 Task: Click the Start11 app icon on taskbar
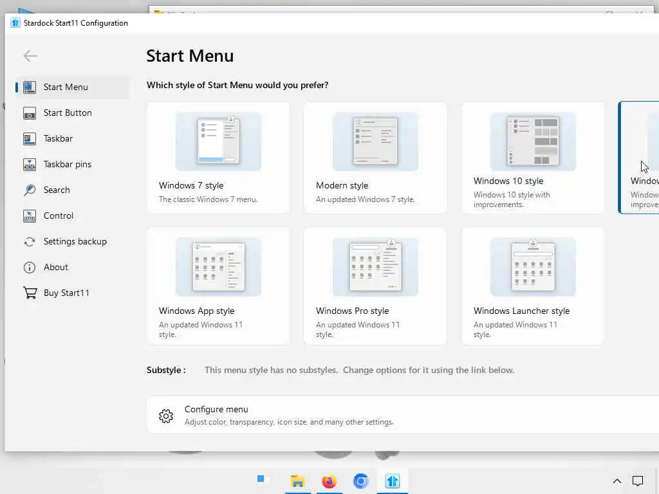coord(392,481)
